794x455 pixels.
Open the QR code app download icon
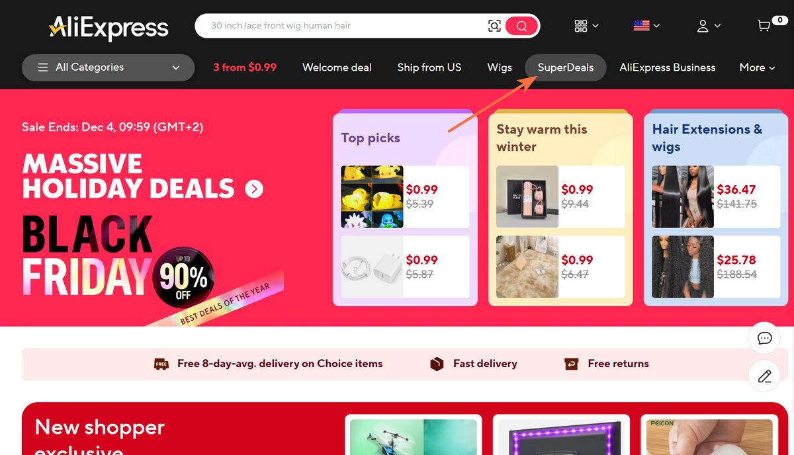pos(586,26)
